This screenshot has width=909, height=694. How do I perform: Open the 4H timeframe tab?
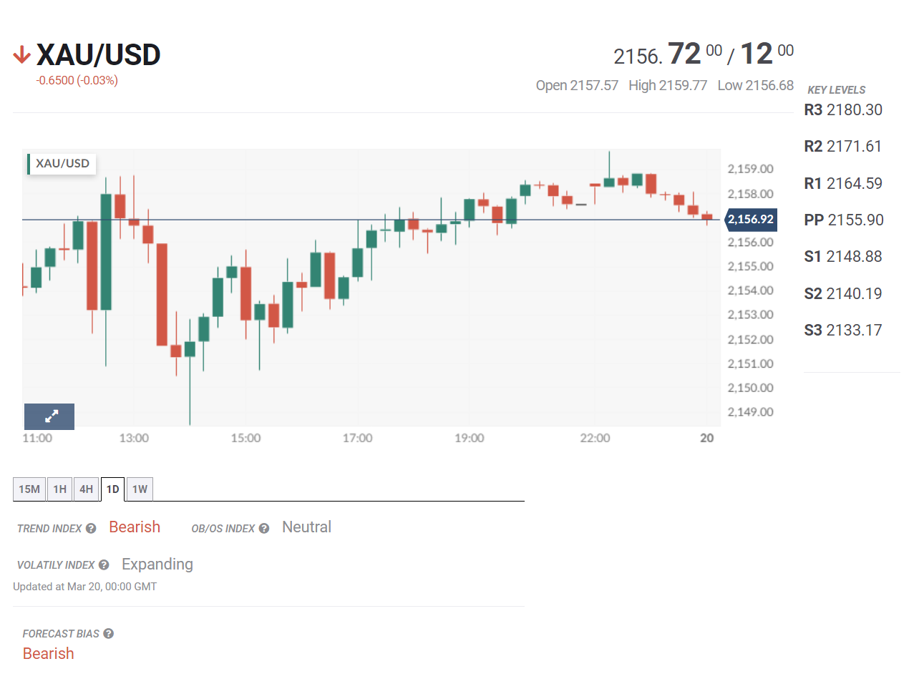pyautogui.click(x=86, y=489)
